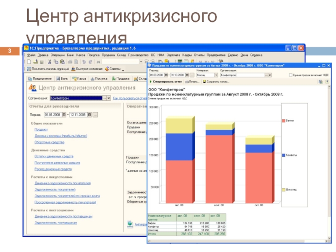This screenshot has height=252, width=336.
Task: Open Расход денежных средств link
Action: click(x=53, y=169)
